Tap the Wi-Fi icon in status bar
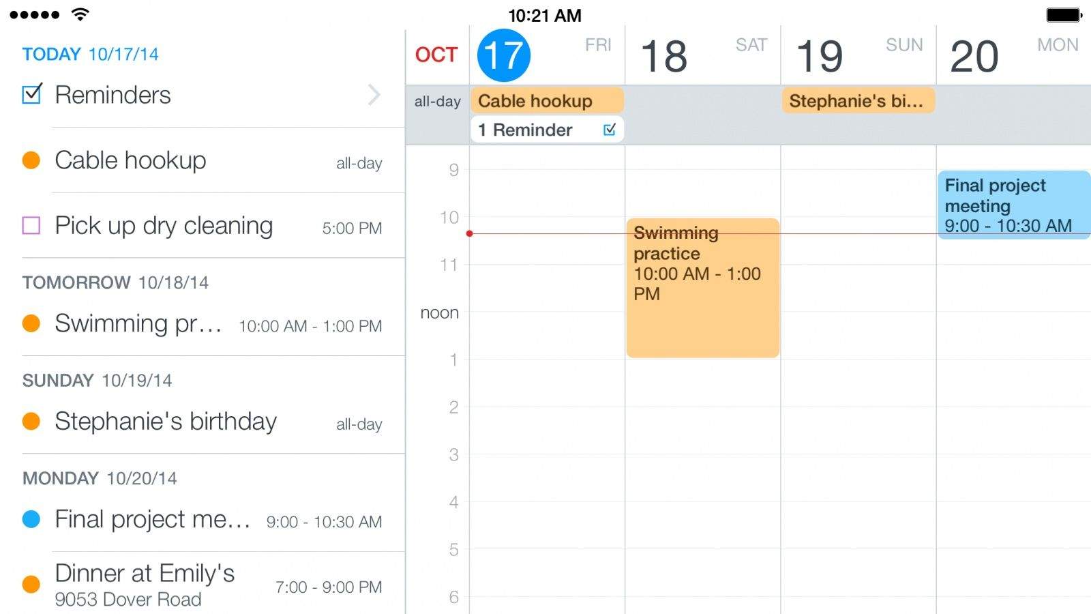This screenshot has width=1091, height=614. pos(80,14)
